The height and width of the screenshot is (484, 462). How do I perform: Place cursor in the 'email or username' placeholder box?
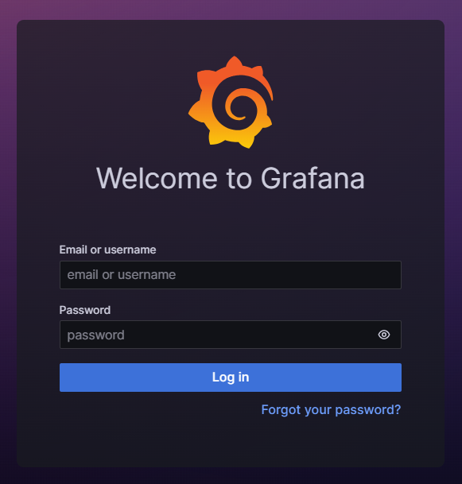click(231, 275)
